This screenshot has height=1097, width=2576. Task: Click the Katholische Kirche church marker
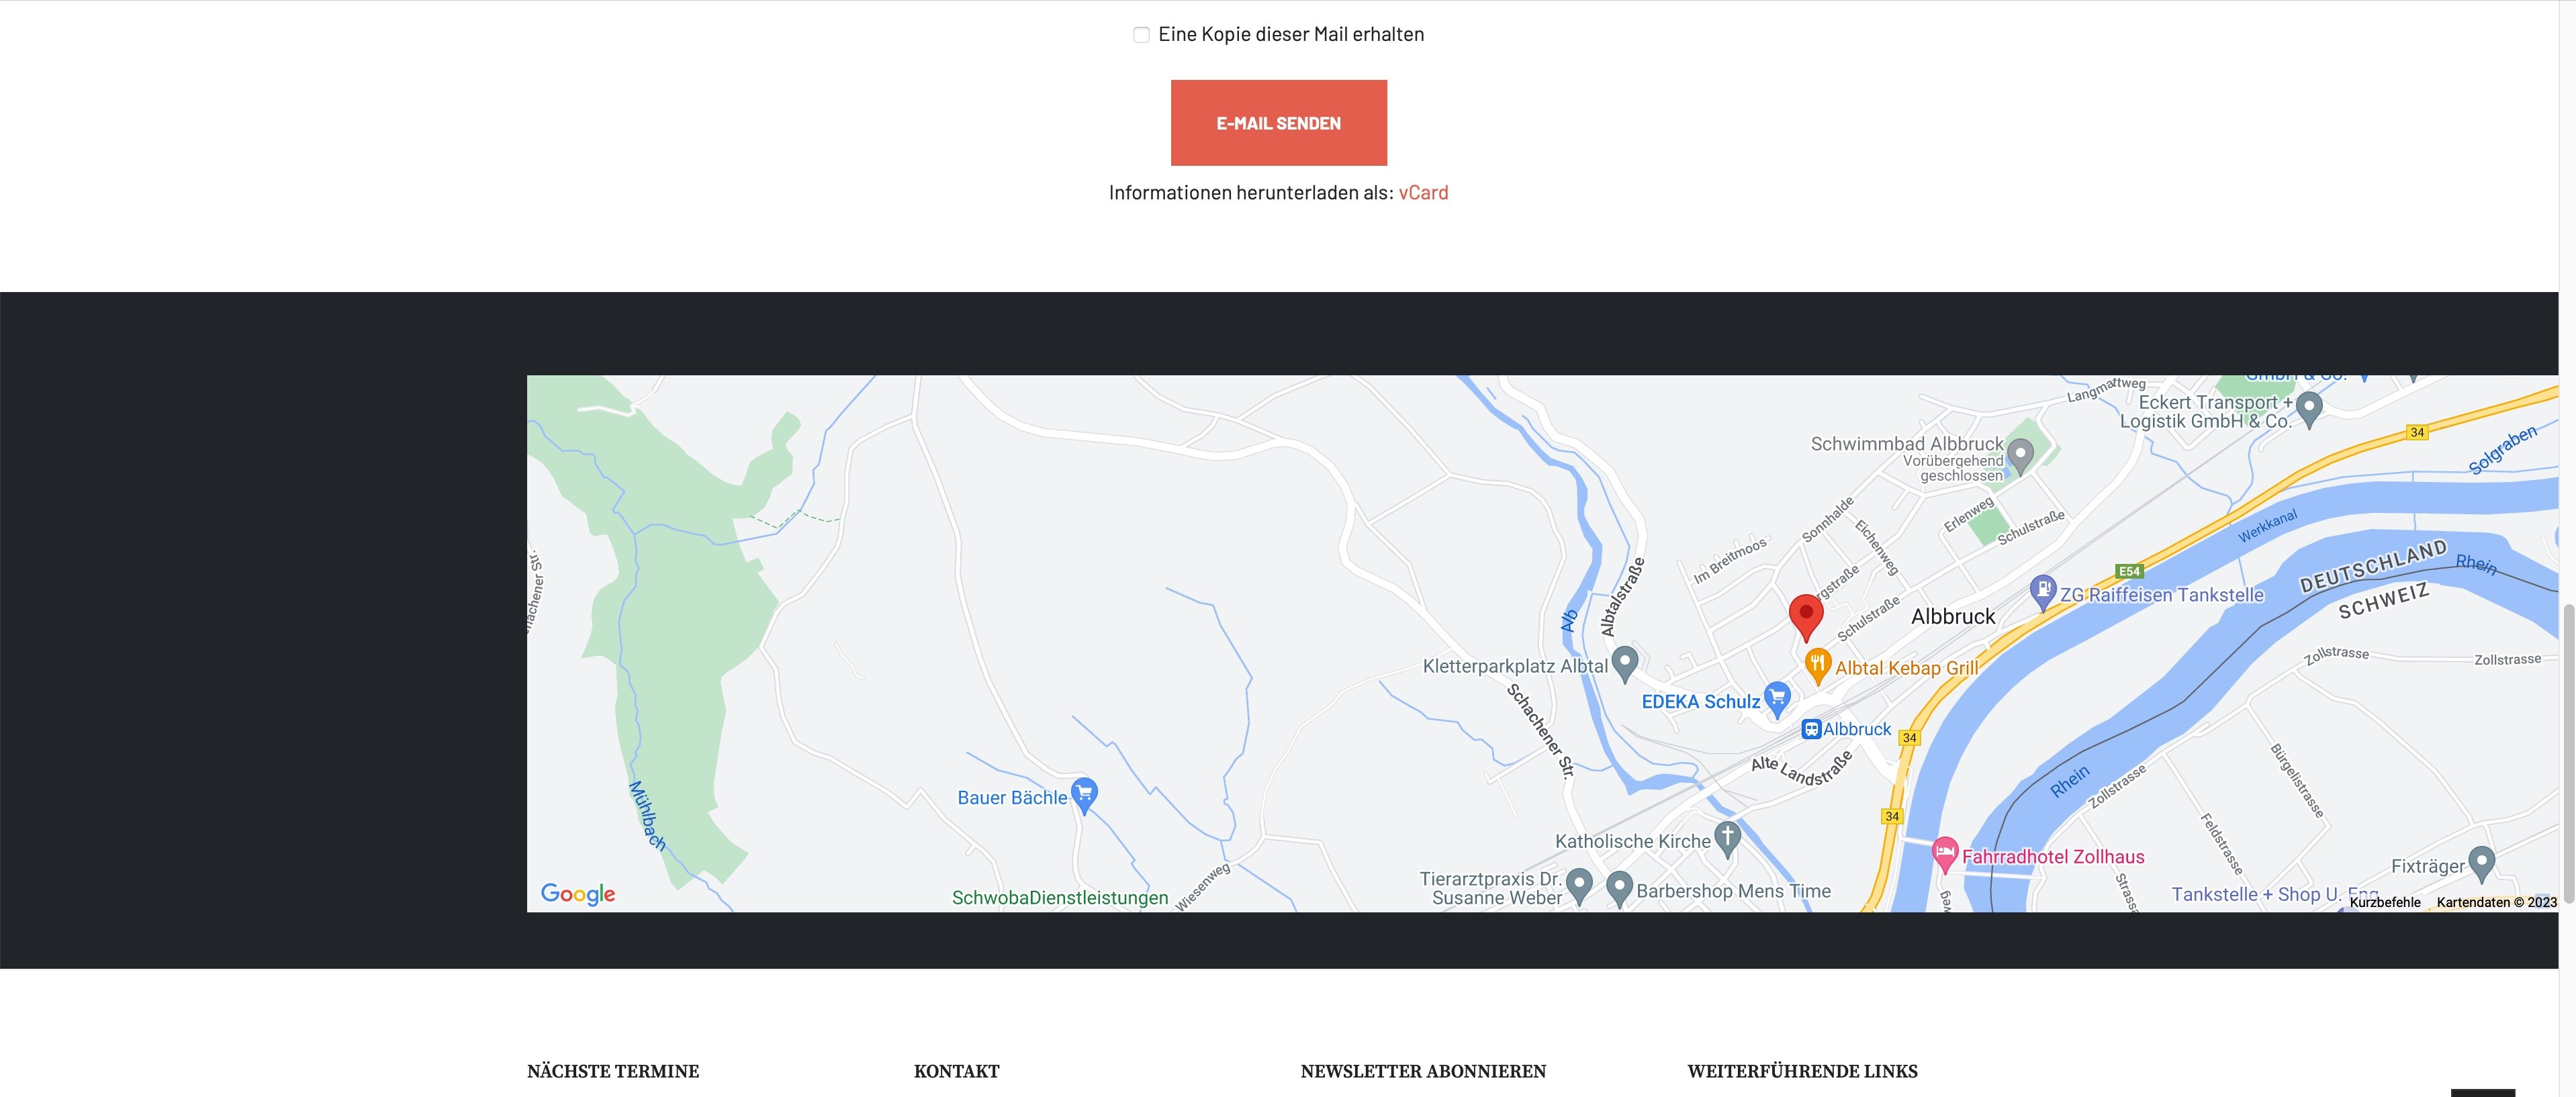click(1727, 837)
